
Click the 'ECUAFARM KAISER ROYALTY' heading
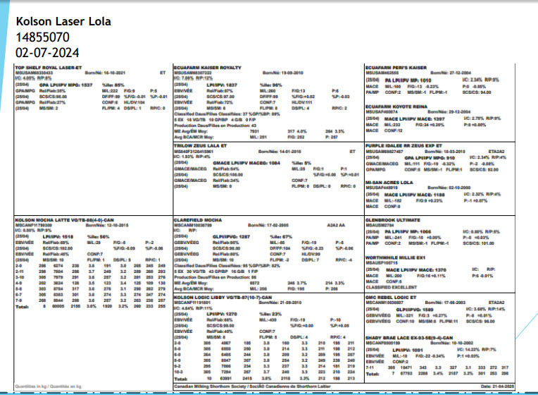pyautogui.click(x=208, y=68)
